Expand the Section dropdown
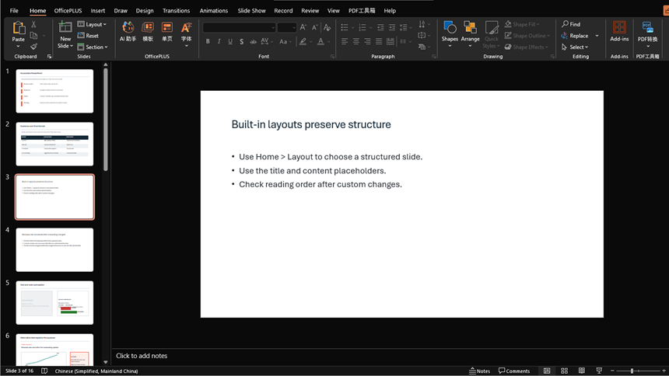 tap(93, 47)
